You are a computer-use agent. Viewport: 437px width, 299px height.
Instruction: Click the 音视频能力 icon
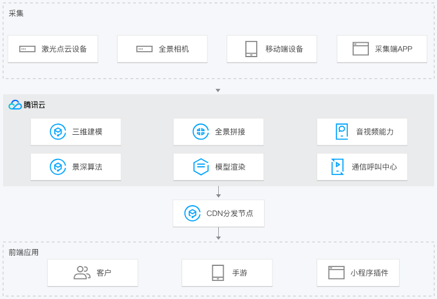click(342, 131)
